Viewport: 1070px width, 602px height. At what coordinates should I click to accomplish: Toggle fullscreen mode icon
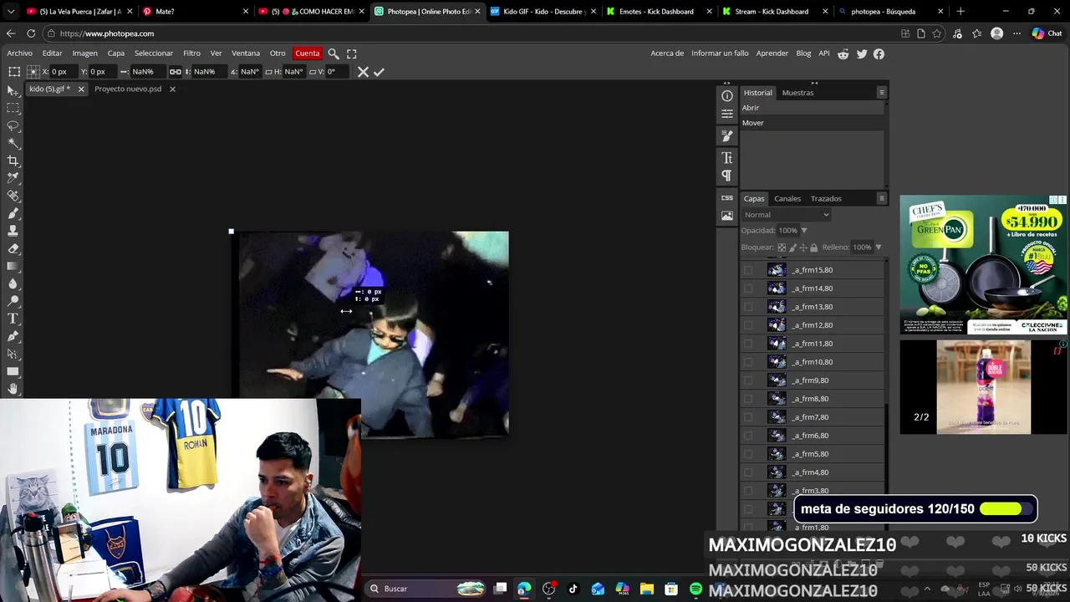(x=352, y=54)
